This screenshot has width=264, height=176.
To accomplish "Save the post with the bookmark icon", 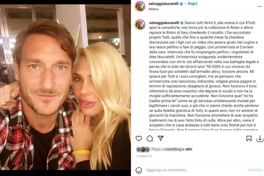I will coord(249,139).
